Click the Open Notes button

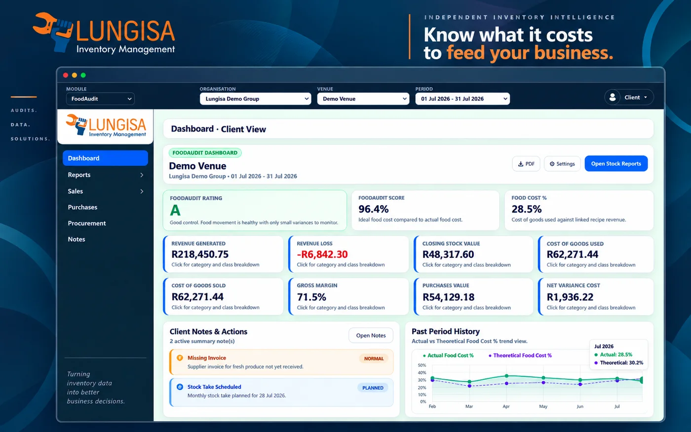pyautogui.click(x=371, y=335)
